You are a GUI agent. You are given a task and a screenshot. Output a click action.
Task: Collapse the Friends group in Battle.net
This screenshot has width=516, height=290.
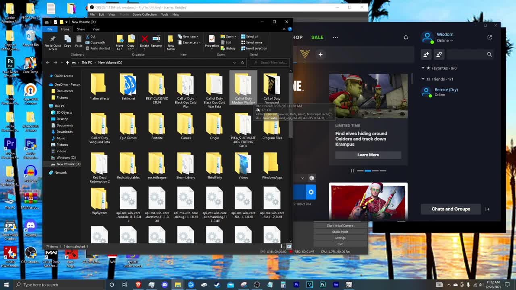click(423, 79)
